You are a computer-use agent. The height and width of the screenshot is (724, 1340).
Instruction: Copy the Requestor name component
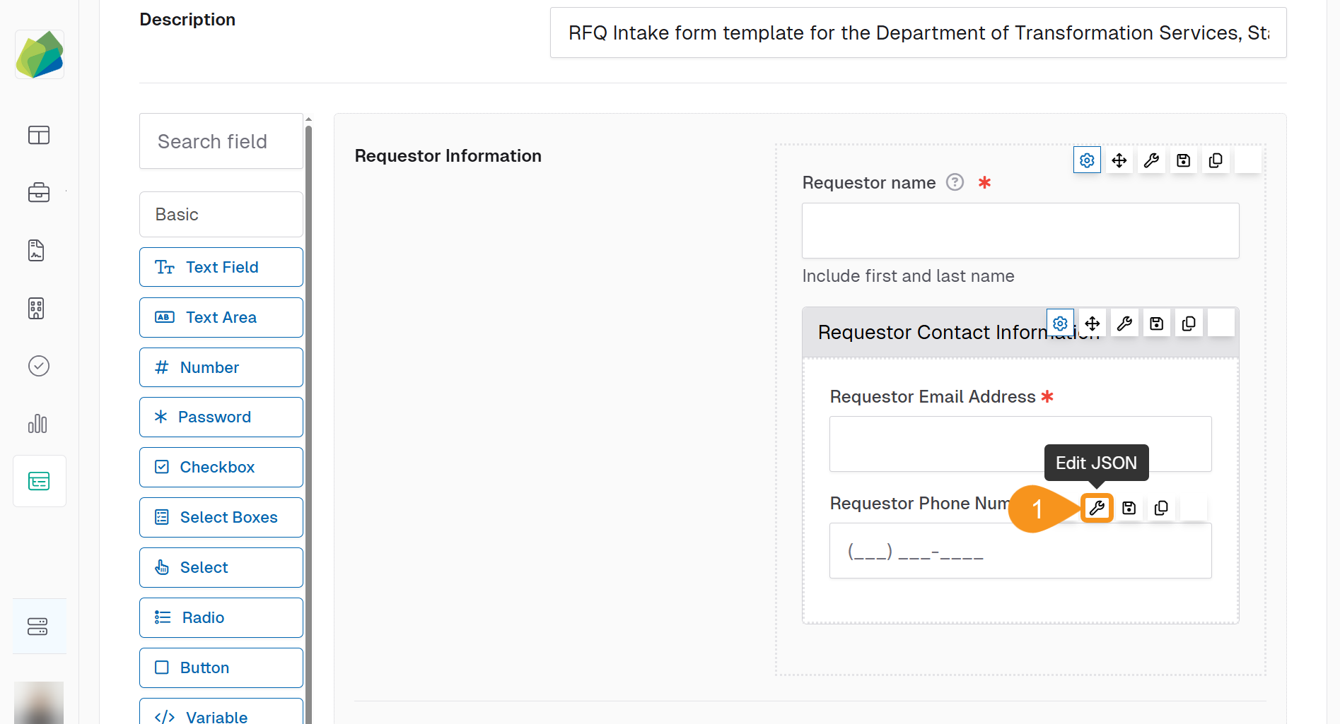click(x=1216, y=160)
